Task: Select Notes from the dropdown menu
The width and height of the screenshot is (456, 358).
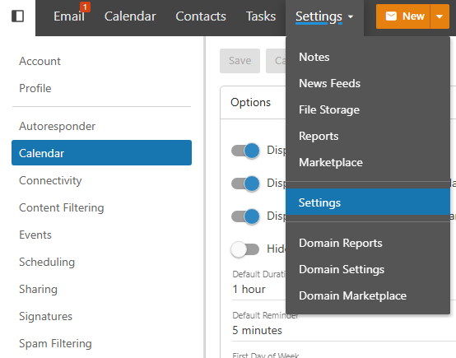Action: tap(368, 57)
